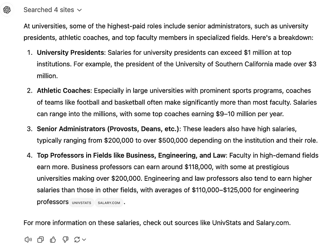Click the ChatGPT logo avatar
The width and height of the screenshot is (330, 252).
point(7,9)
